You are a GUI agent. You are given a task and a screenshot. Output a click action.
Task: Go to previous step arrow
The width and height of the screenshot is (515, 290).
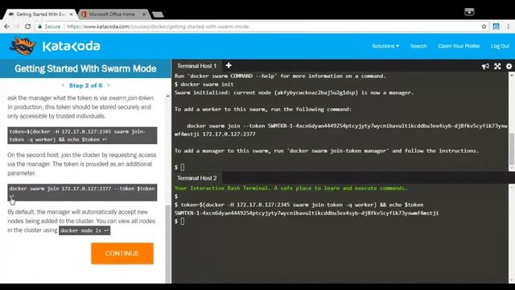(x=63, y=85)
